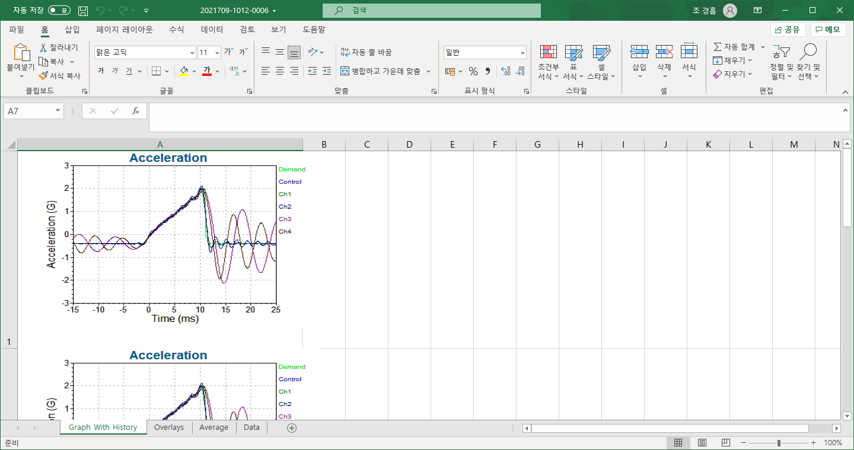Align text right icon
Screen dimensions: 854x450
[x=294, y=71]
